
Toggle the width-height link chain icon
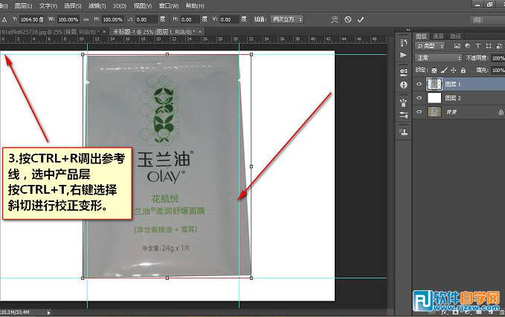point(86,19)
